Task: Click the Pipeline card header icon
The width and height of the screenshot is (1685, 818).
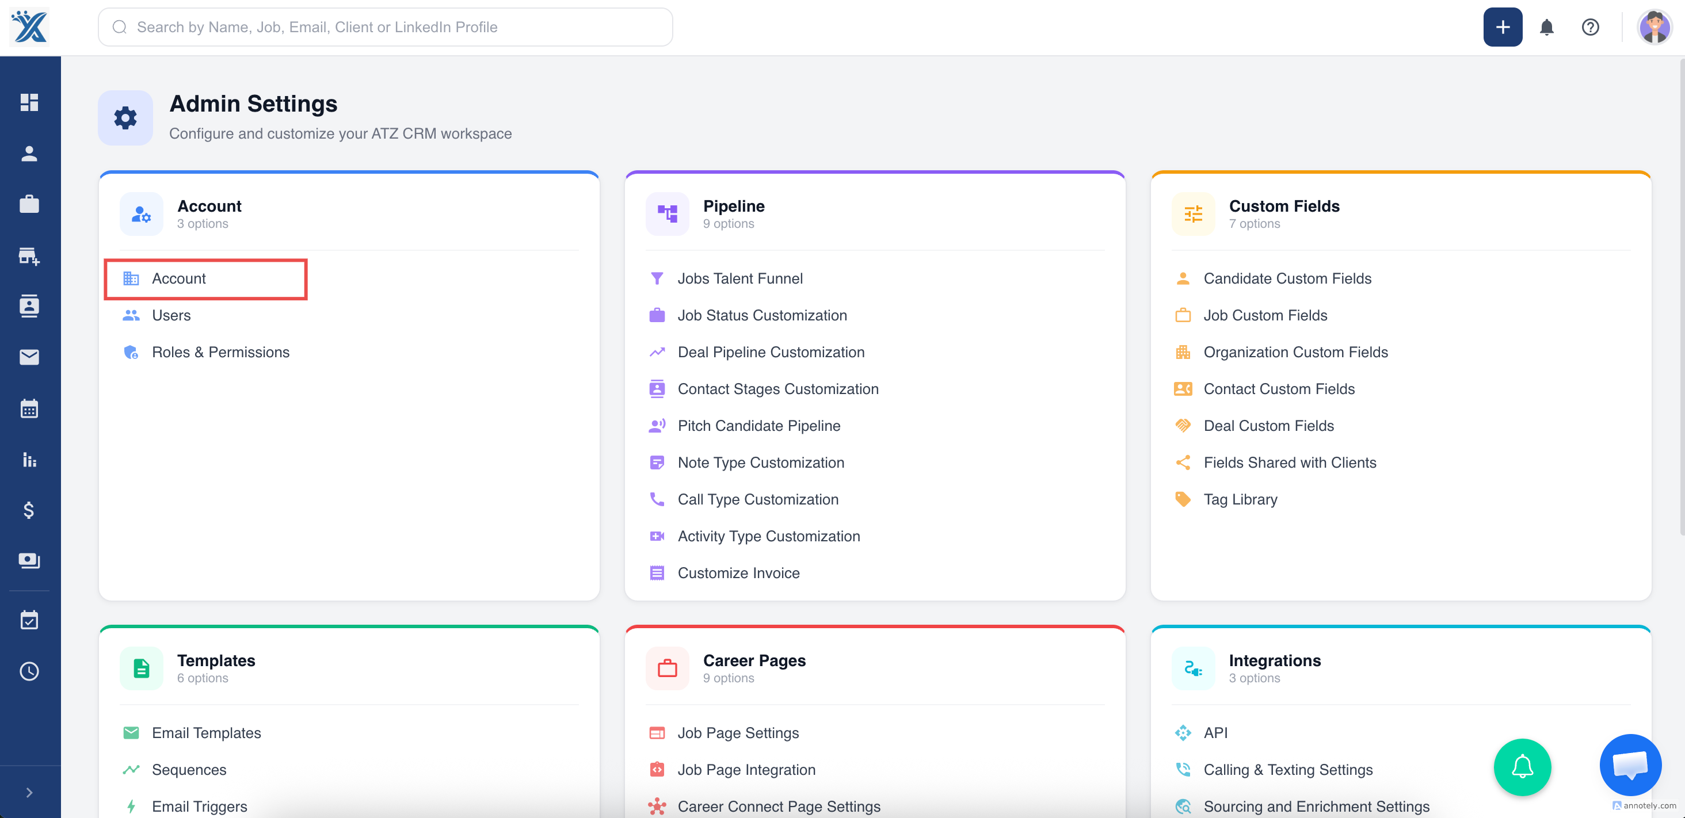Action: pos(667,214)
